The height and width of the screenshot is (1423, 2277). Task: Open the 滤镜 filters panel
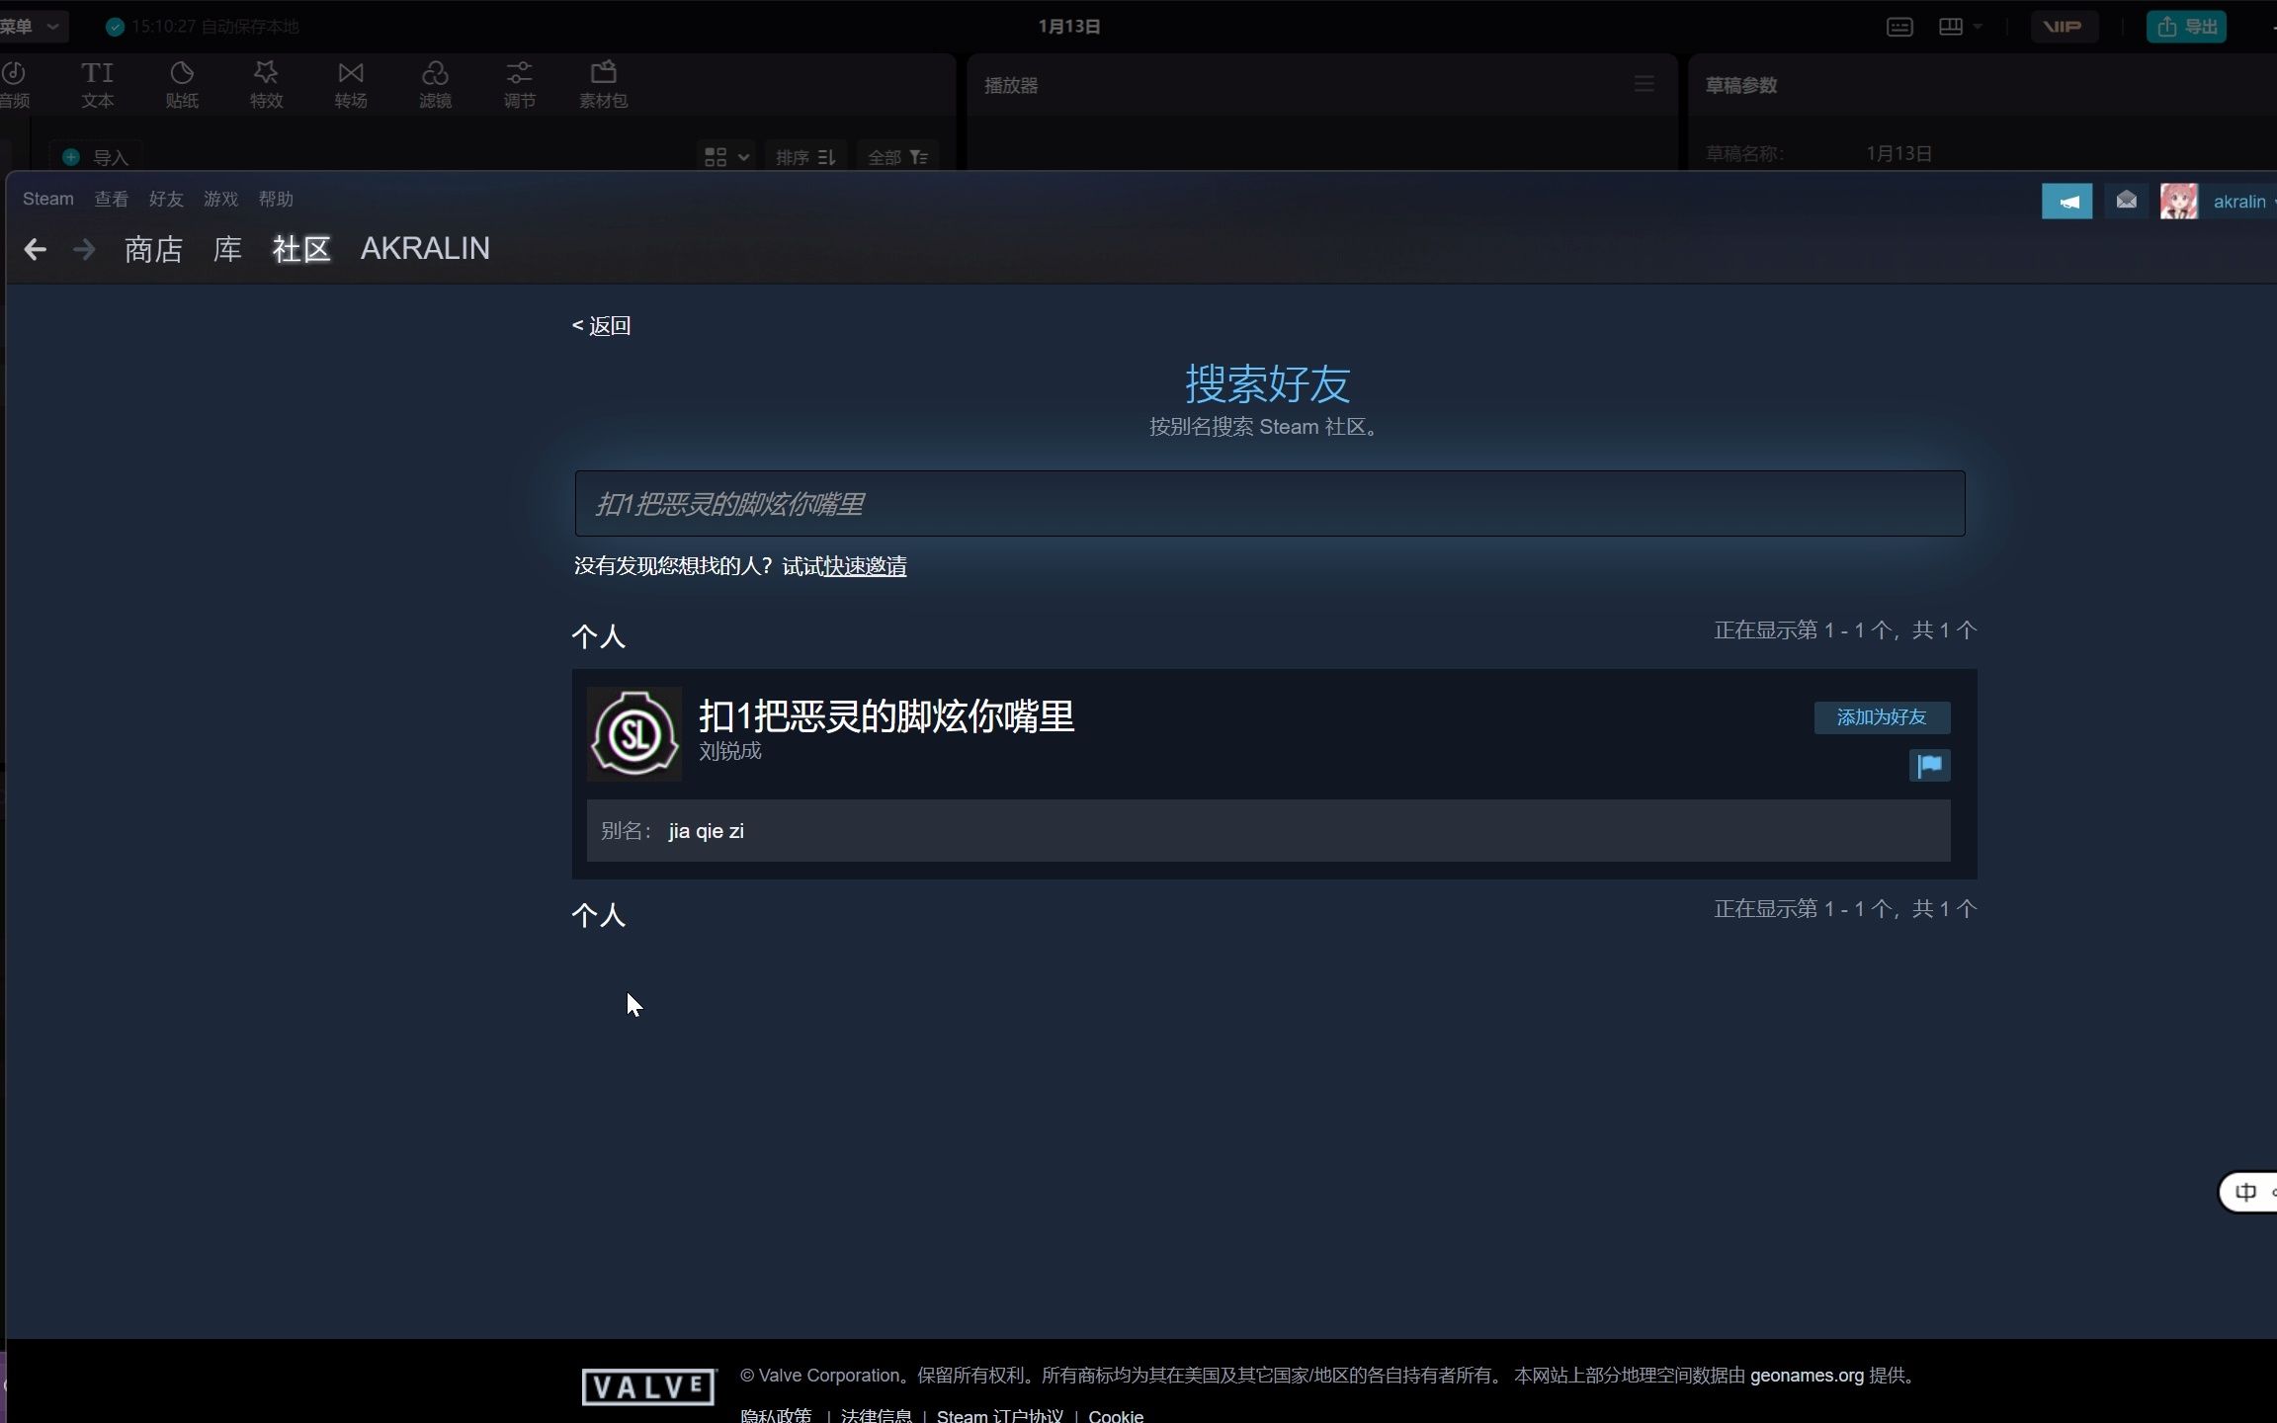point(435,84)
